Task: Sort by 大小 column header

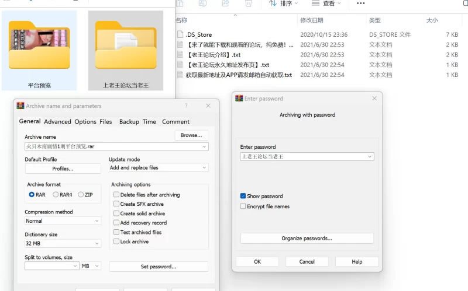Action: click(x=432, y=20)
